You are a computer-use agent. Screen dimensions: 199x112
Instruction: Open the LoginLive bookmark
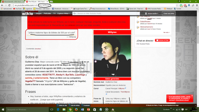tap(27, 9)
